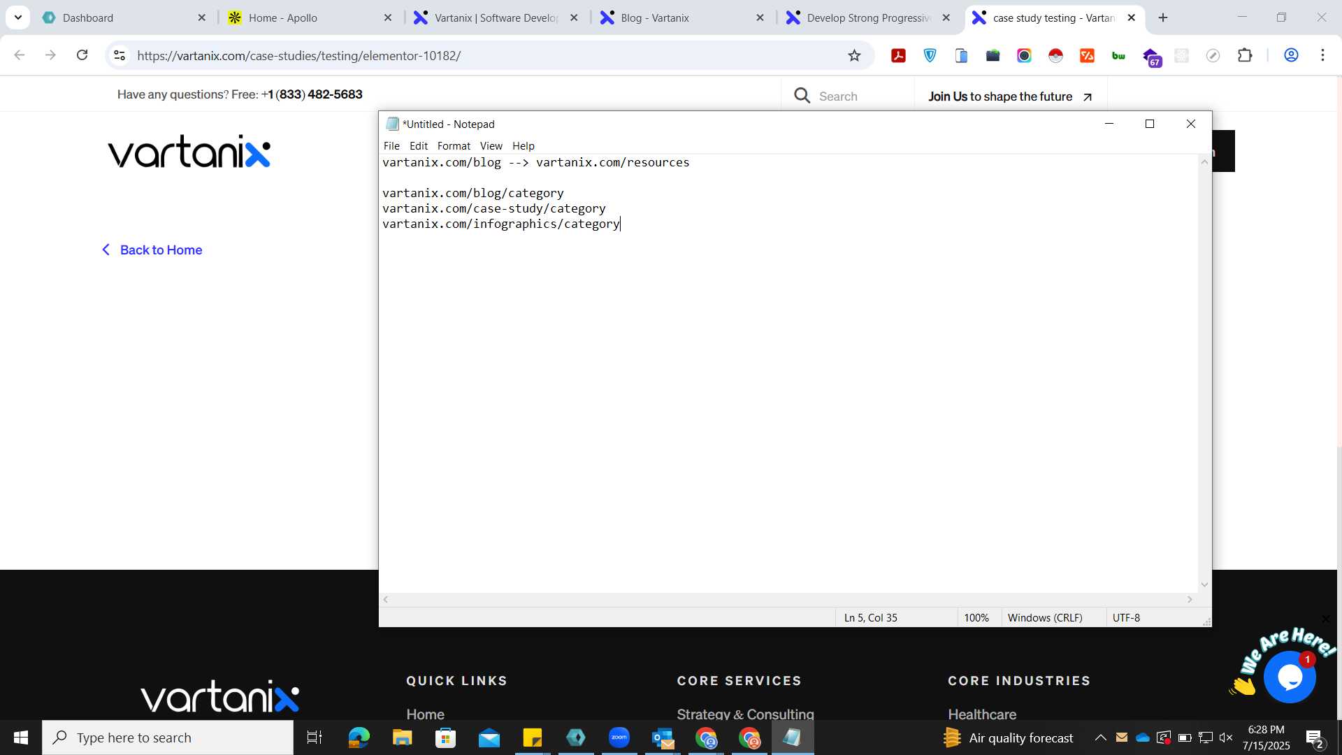Click the Ln 5, Col 35 status entry
Viewport: 1342px width, 755px height.
(x=870, y=617)
